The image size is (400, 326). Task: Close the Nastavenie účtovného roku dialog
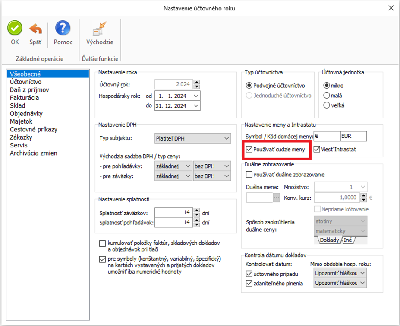pyautogui.click(x=391, y=8)
